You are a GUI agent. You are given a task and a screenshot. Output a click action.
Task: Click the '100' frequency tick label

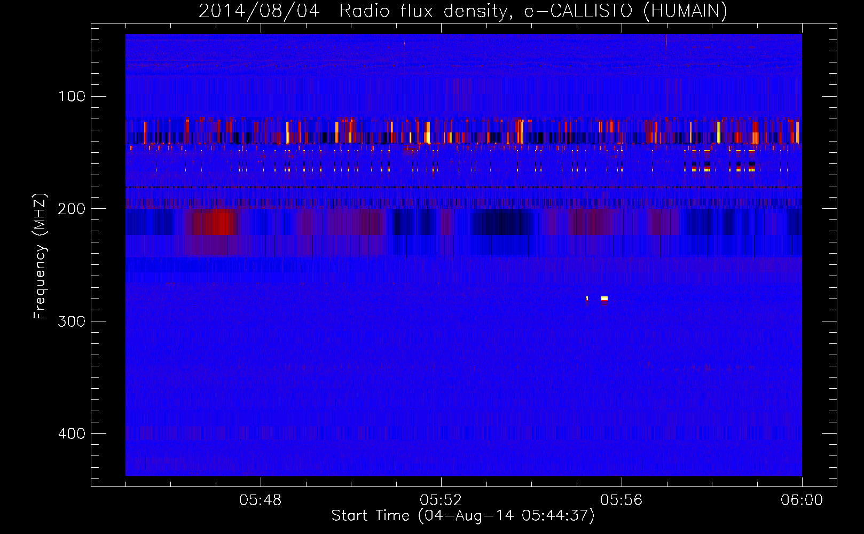[x=72, y=96]
